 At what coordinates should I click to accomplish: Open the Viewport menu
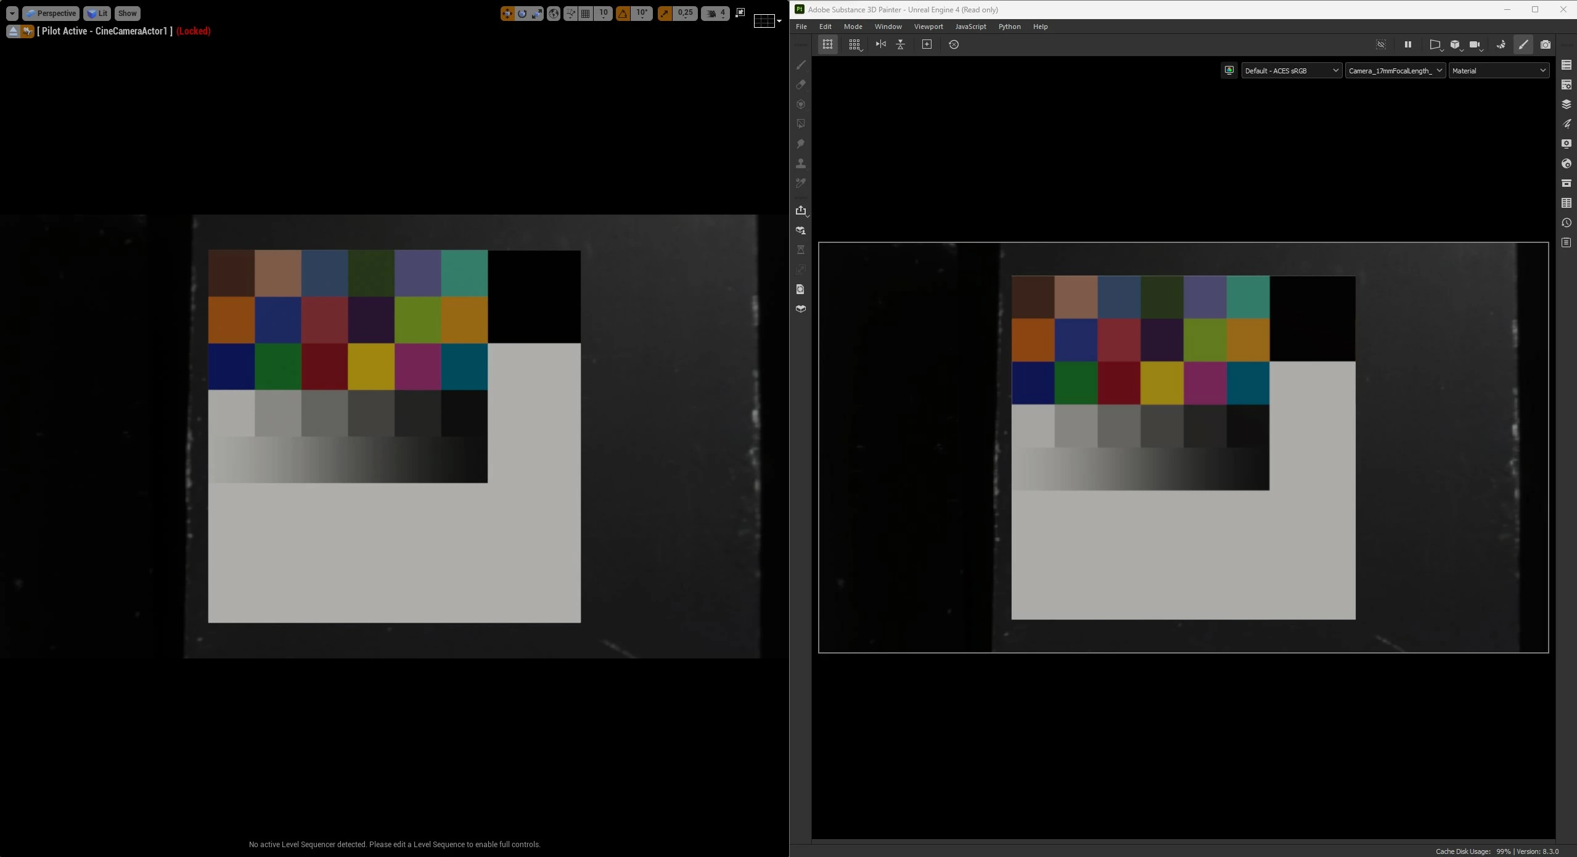click(x=928, y=27)
